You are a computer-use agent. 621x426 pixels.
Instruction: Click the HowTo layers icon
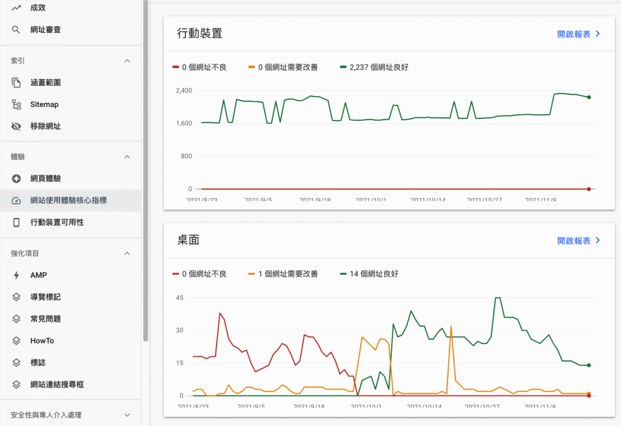(16, 340)
